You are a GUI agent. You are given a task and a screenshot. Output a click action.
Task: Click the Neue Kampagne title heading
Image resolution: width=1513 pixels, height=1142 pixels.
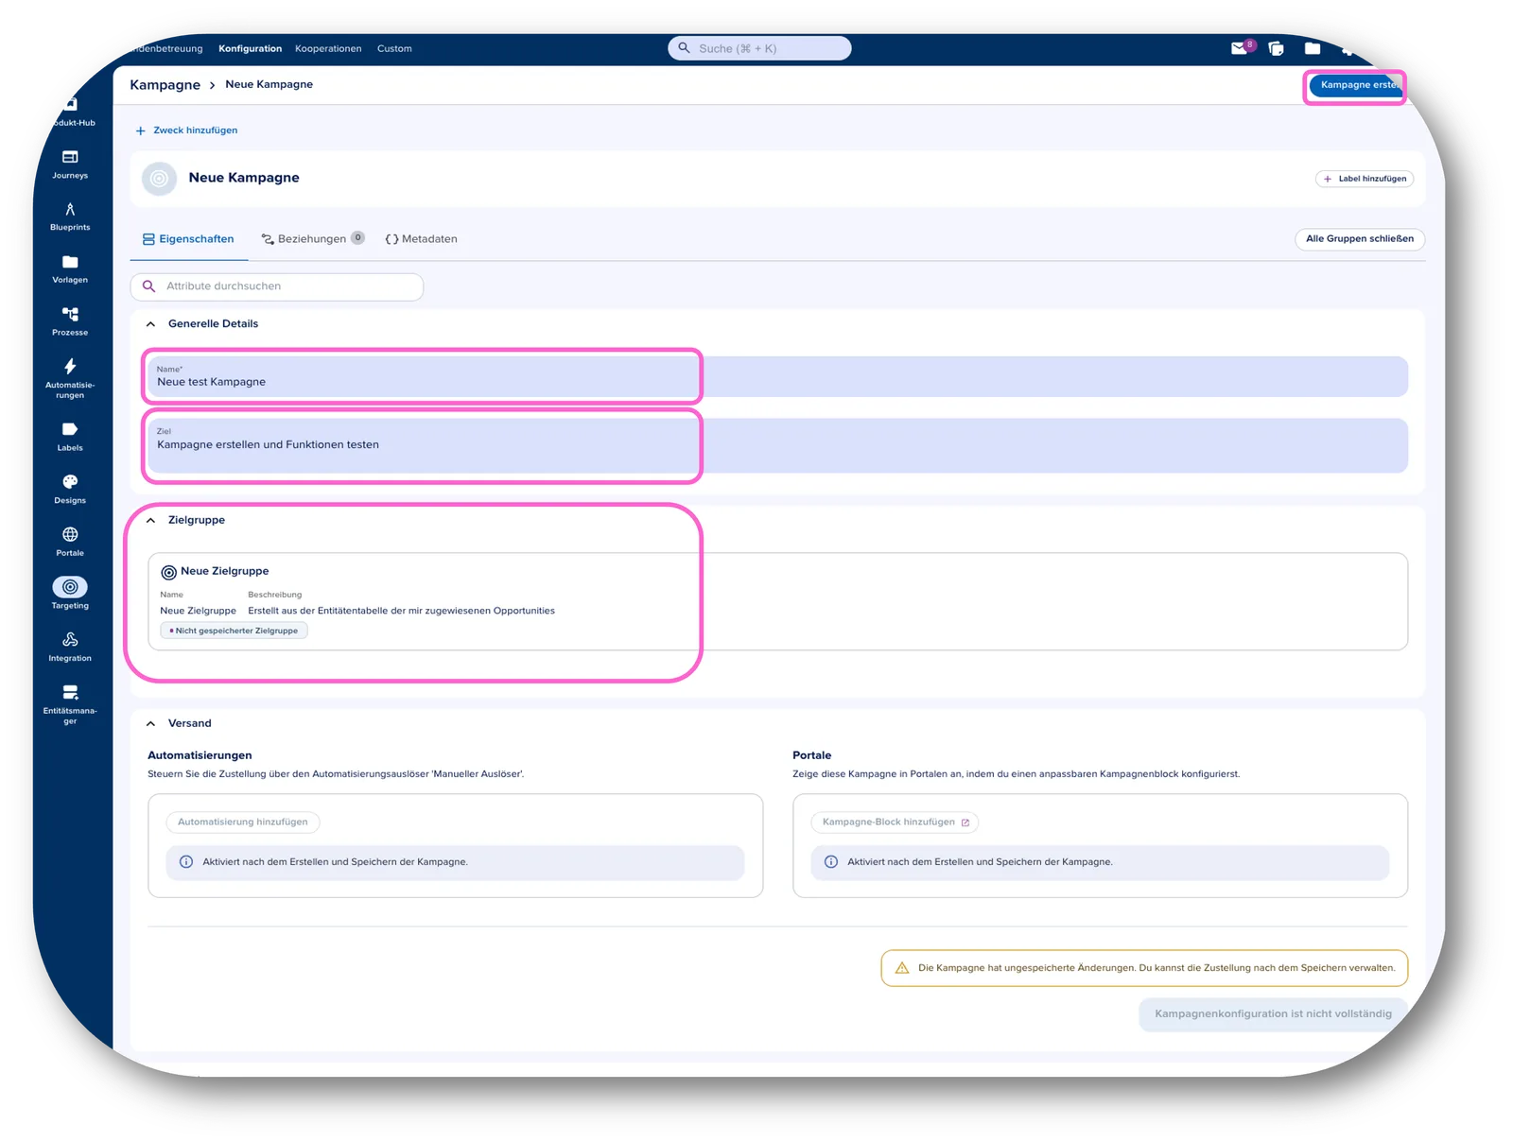click(244, 178)
